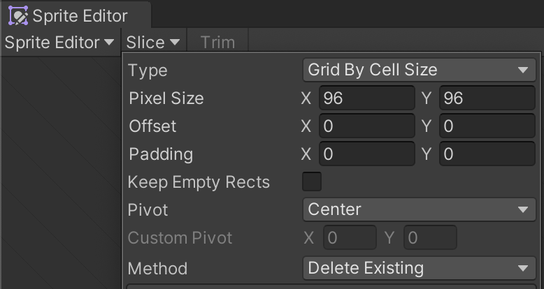
Task: Click the Custom Pivot X field
Action: pos(350,238)
